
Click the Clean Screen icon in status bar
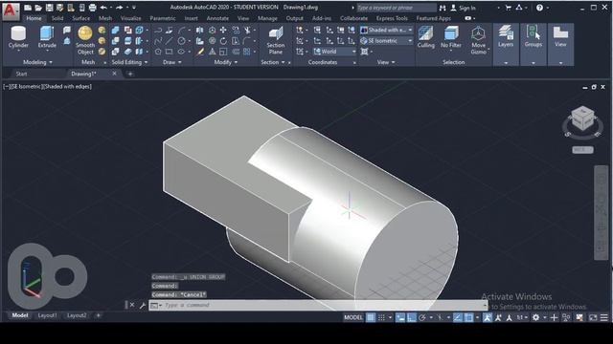pos(593,317)
